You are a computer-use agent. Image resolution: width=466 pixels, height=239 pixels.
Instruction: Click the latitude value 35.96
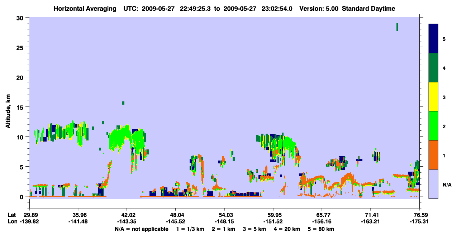click(78, 215)
